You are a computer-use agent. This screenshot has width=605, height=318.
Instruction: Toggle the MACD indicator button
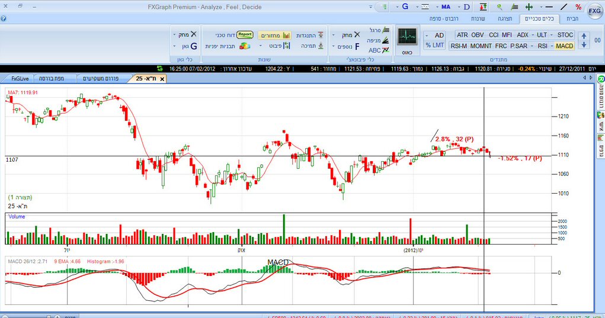click(x=564, y=46)
